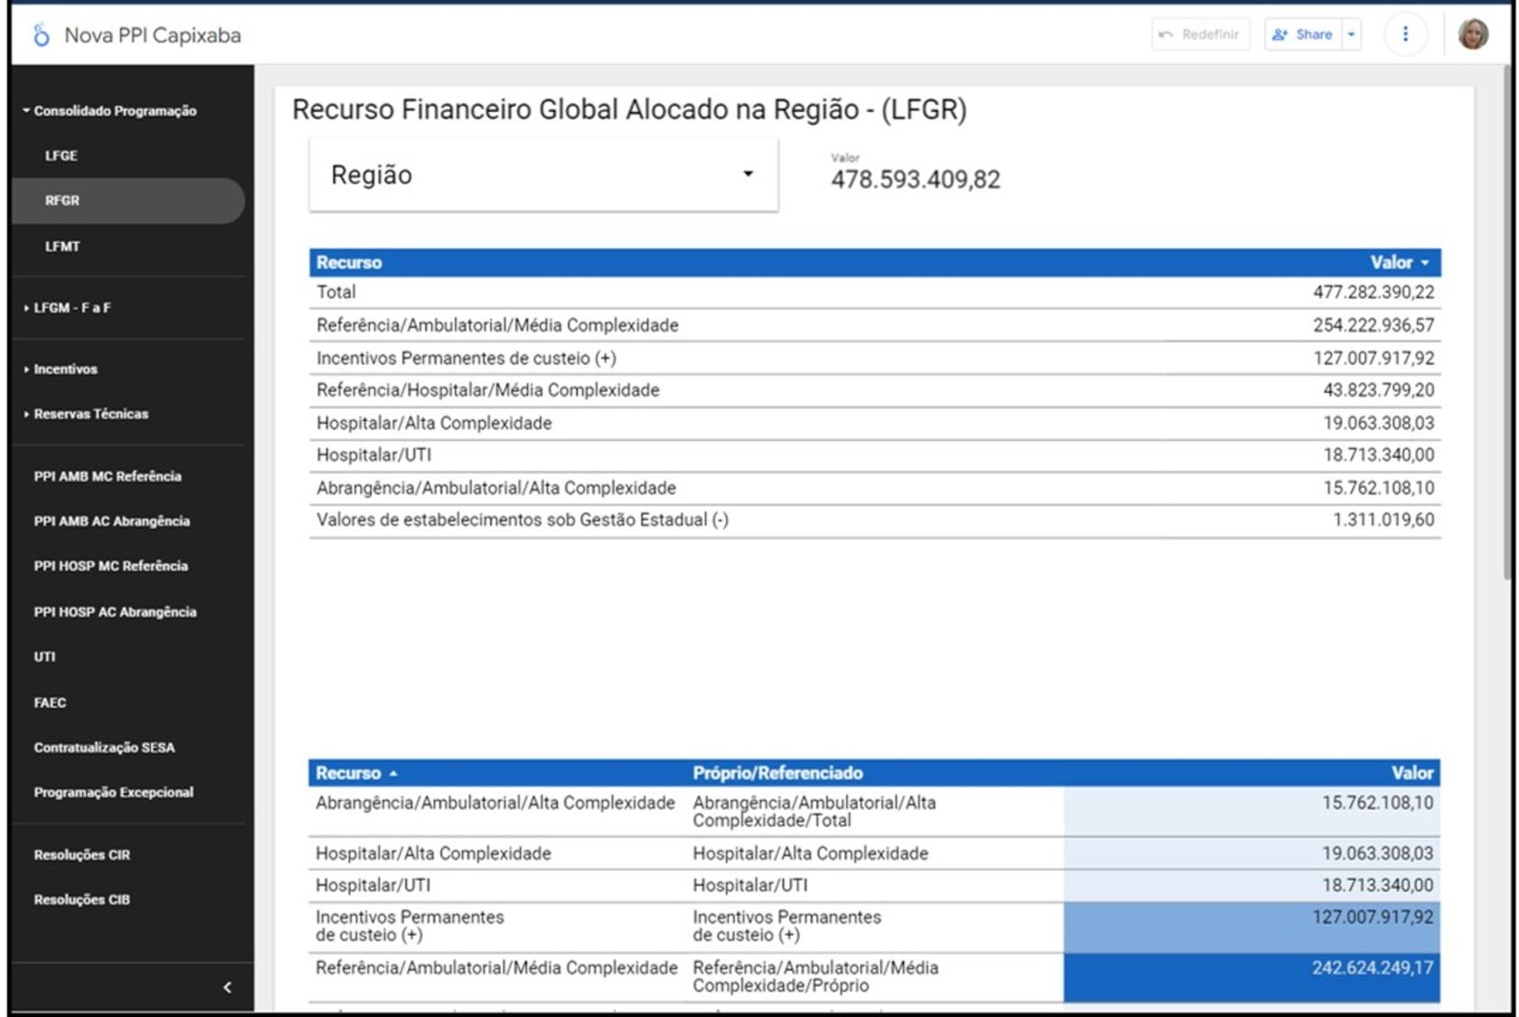Image resolution: width=1519 pixels, height=1017 pixels.
Task: Click the Nova PPI Capixaba logo icon
Action: (41, 35)
